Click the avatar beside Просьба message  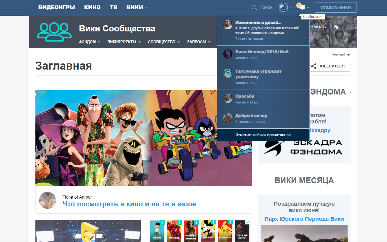click(228, 98)
